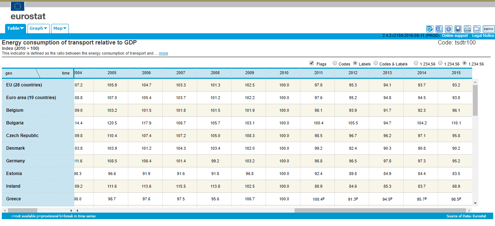Open the metadata document icon
The image size is (495, 226).
439,29
